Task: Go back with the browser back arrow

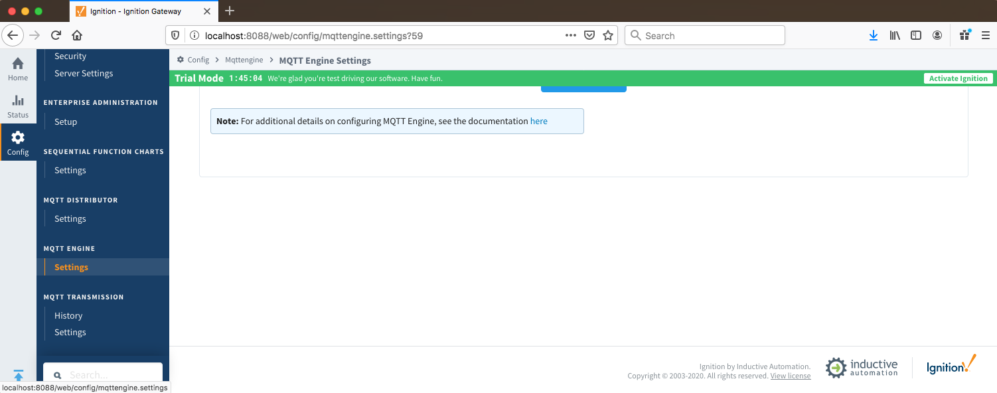Action: pyautogui.click(x=14, y=35)
